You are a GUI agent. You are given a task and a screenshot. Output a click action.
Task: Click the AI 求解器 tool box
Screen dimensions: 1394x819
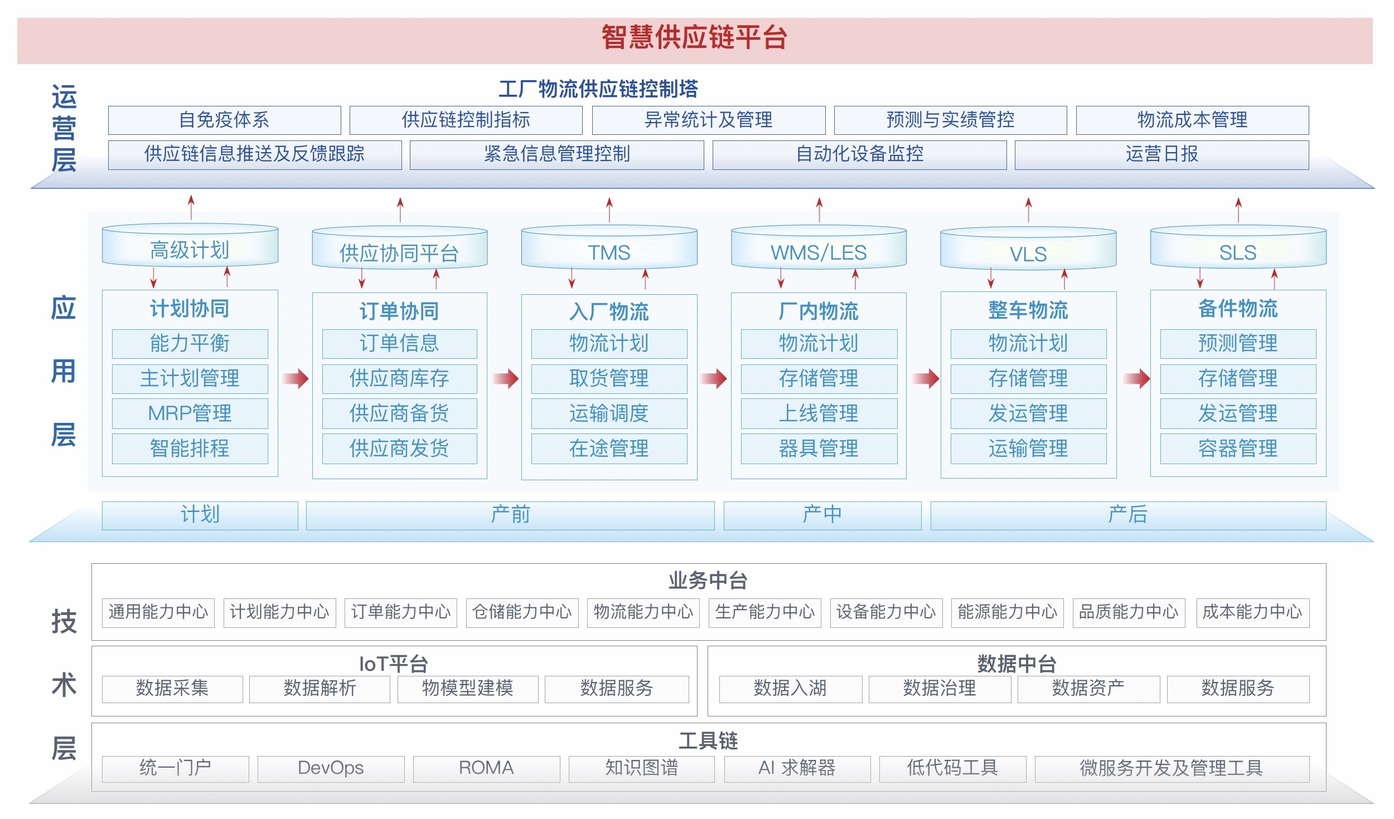(797, 769)
